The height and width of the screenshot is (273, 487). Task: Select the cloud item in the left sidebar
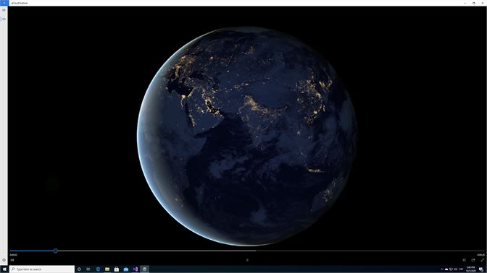tap(4, 19)
